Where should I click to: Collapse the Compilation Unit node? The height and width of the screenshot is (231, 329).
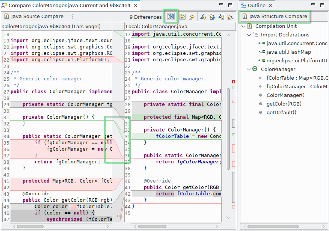[x=243, y=26]
